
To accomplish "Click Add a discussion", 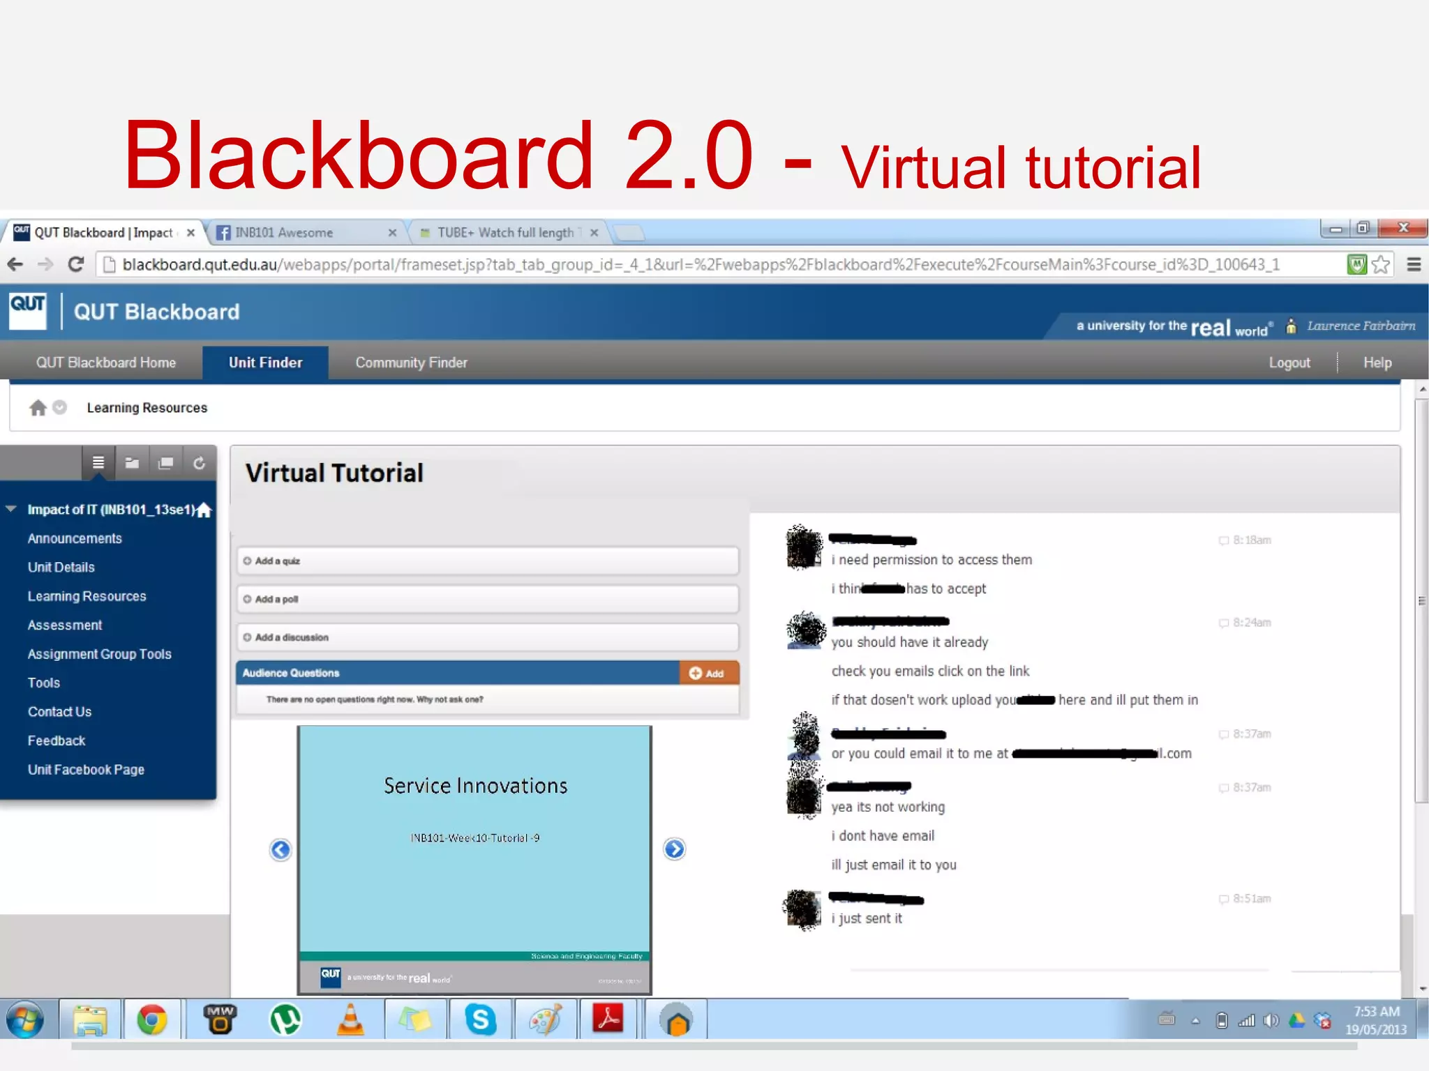I will point(487,637).
